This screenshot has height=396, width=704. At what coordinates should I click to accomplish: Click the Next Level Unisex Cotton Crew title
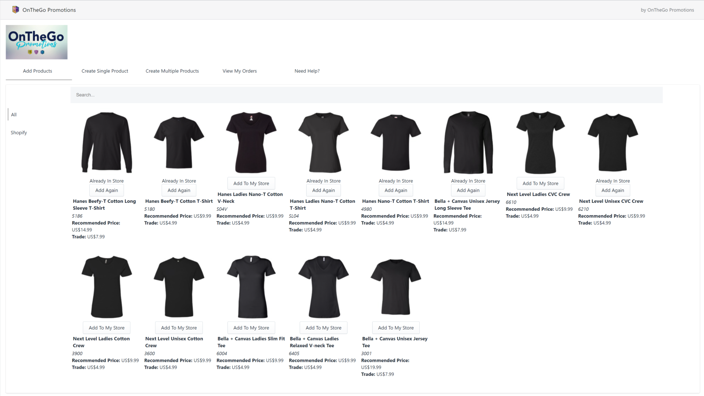tap(174, 342)
